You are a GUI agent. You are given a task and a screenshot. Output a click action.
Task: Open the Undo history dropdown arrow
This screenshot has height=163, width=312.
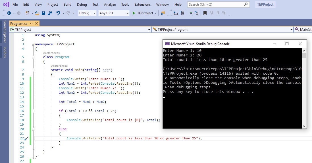63,13
